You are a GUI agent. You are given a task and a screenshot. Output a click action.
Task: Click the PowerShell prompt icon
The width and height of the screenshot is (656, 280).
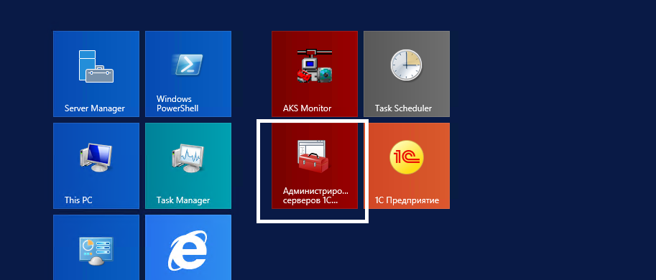[x=188, y=65]
